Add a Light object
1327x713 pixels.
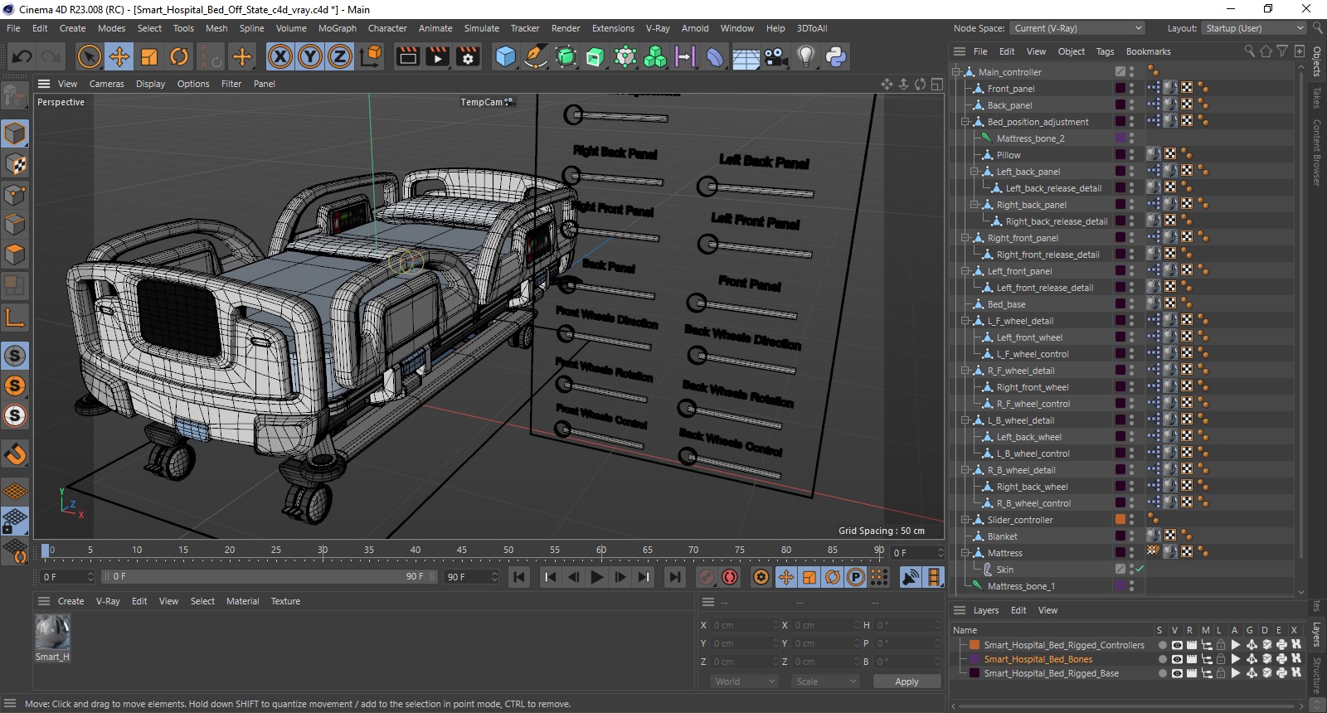[x=805, y=56]
